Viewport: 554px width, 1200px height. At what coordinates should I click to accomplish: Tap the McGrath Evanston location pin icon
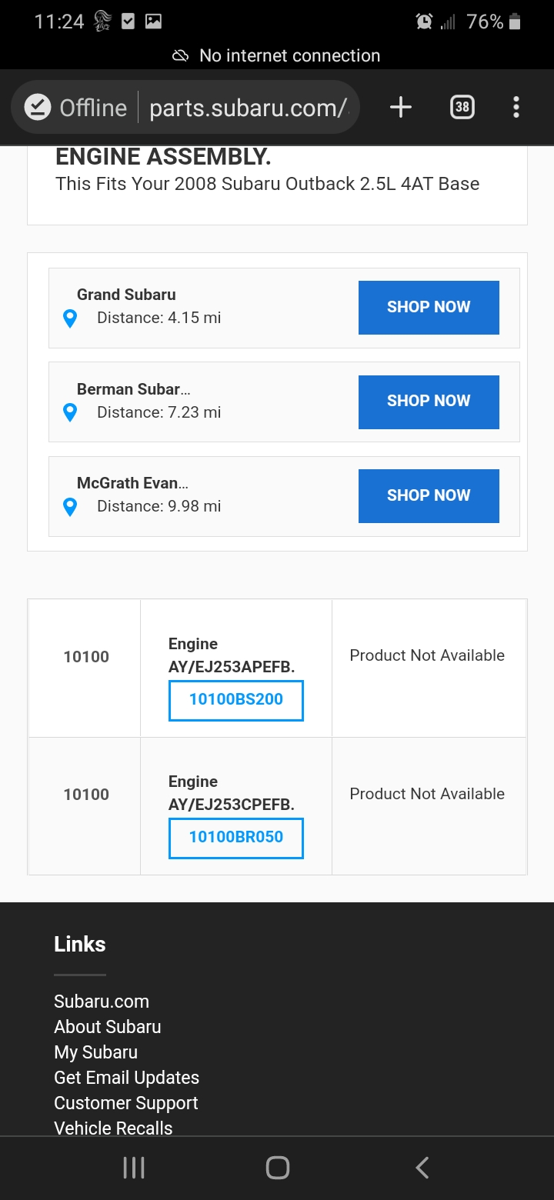click(70, 507)
